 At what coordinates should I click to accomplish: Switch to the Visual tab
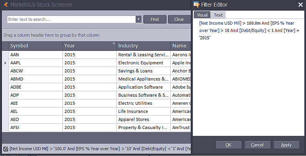pyautogui.click(x=202, y=15)
